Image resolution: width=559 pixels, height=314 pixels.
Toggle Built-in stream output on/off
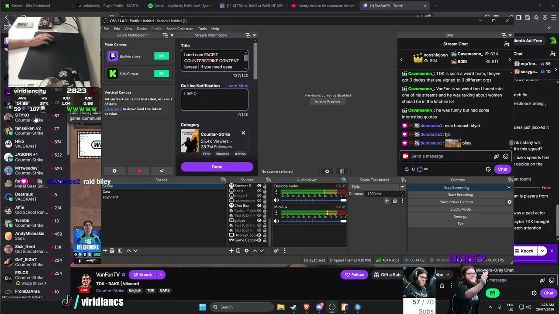(162, 56)
